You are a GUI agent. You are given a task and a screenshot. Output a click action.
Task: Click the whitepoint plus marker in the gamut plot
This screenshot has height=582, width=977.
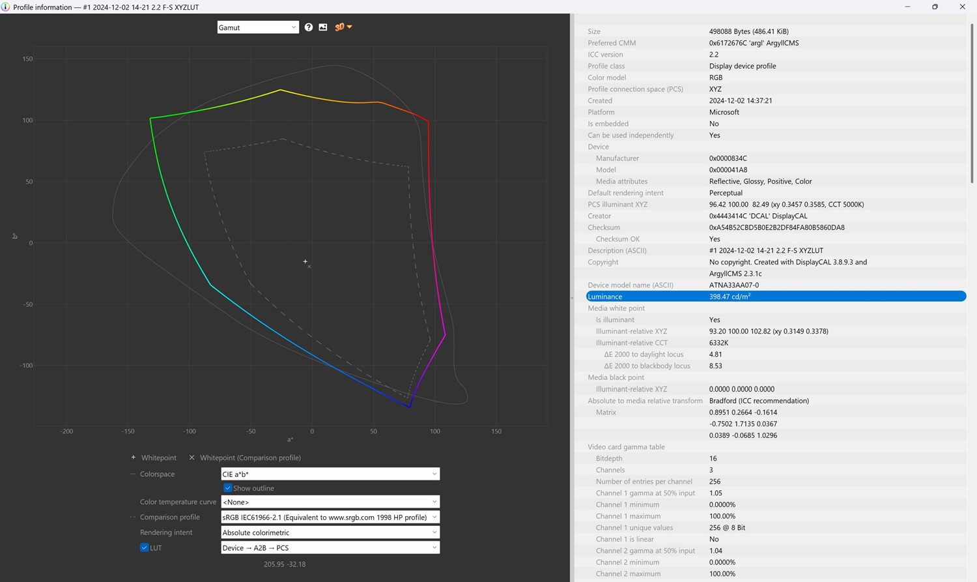click(305, 261)
